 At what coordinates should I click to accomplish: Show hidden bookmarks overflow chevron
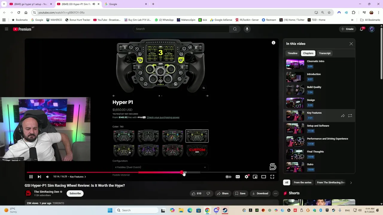(x=352, y=20)
